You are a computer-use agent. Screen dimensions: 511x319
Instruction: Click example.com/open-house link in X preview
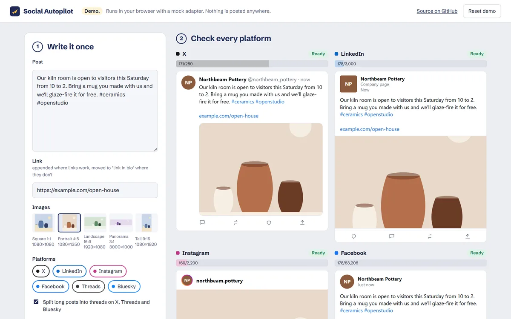tap(229, 116)
